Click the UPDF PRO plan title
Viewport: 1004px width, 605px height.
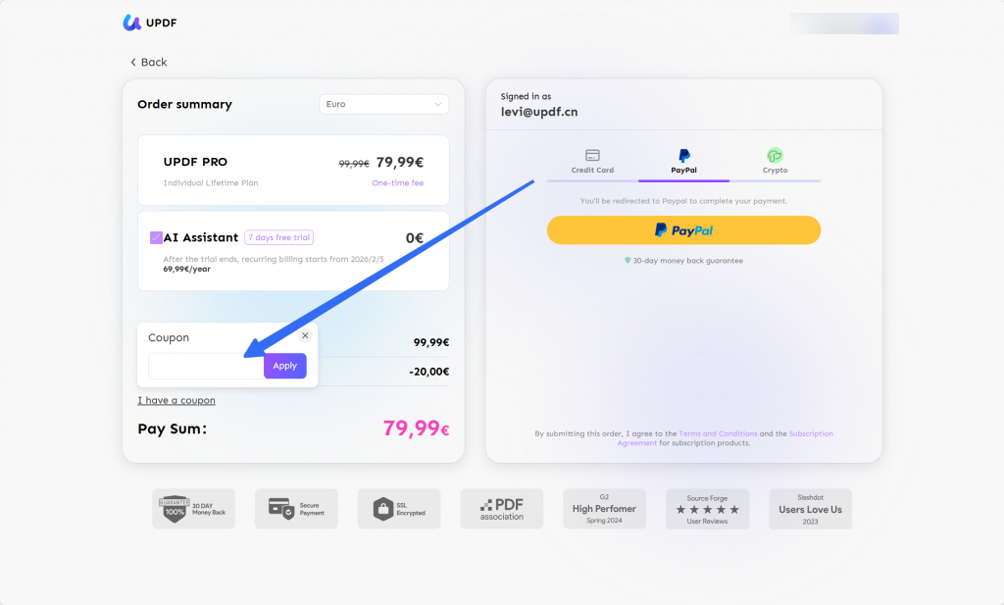pos(195,162)
